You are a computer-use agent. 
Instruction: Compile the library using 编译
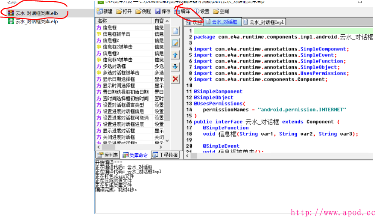point(182,11)
